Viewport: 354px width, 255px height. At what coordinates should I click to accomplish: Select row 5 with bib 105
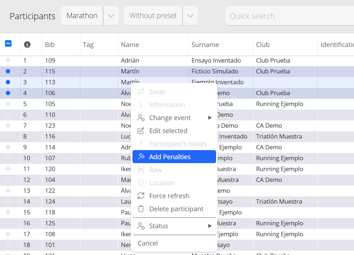[8, 104]
